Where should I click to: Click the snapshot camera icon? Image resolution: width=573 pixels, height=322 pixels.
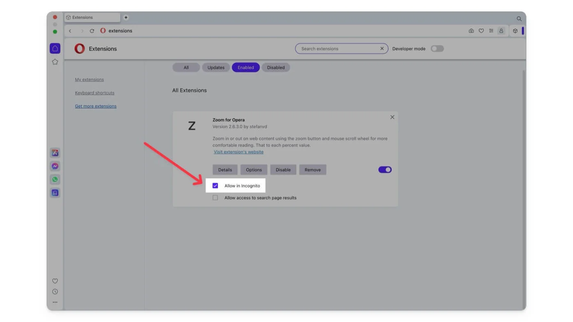471,31
